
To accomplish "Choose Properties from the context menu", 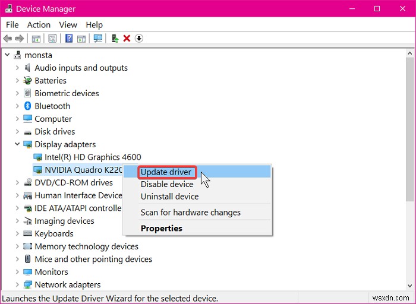I will tap(197, 228).
